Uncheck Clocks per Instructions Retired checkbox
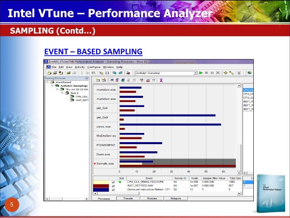Viewport: 290px width, 218px height. pos(113,190)
